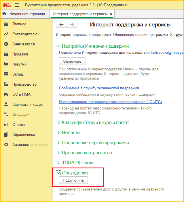
Task: Click the Отчеты bar chart icon
Action: pos(6,124)
